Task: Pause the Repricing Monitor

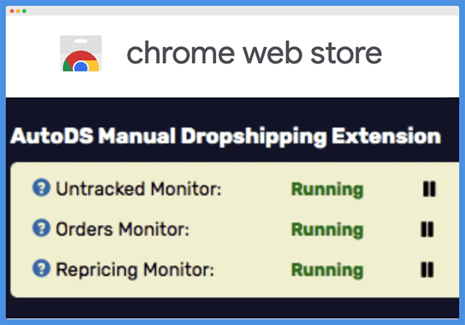Action: tap(427, 270)
